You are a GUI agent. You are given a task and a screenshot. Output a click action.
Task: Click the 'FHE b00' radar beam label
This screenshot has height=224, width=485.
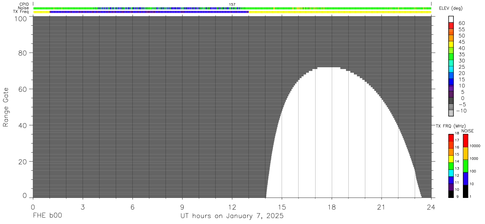point(47,216)
